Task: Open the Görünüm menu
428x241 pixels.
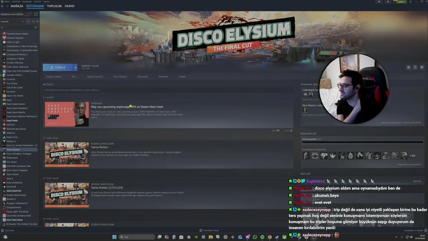Action: coord(15,1)
